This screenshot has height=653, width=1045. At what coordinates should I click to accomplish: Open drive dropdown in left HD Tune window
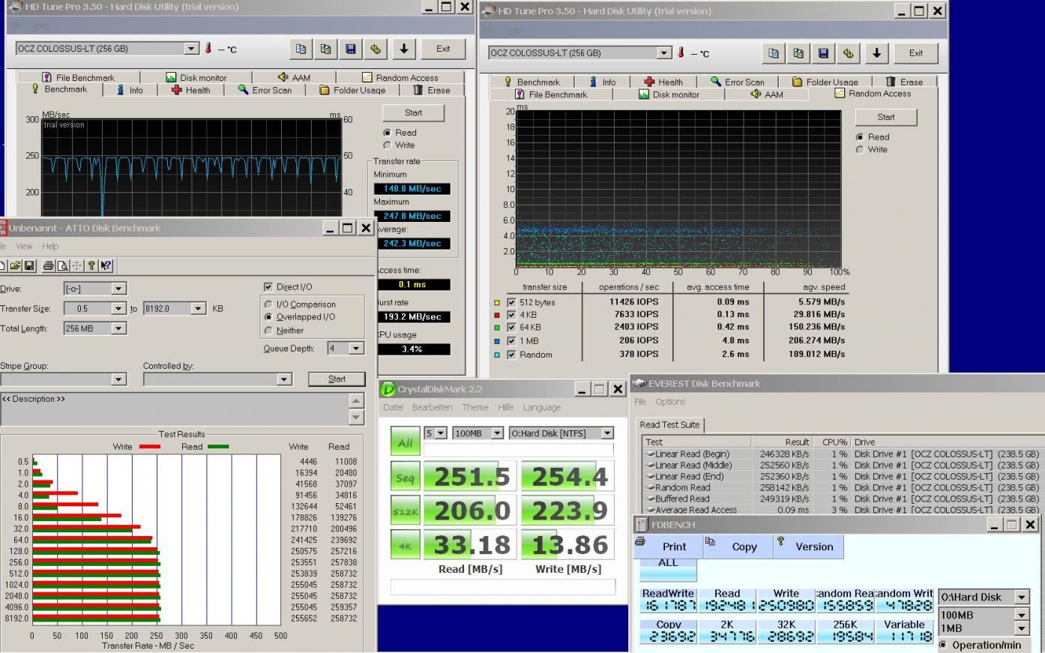pyautogui.click(x=191, y=49)
